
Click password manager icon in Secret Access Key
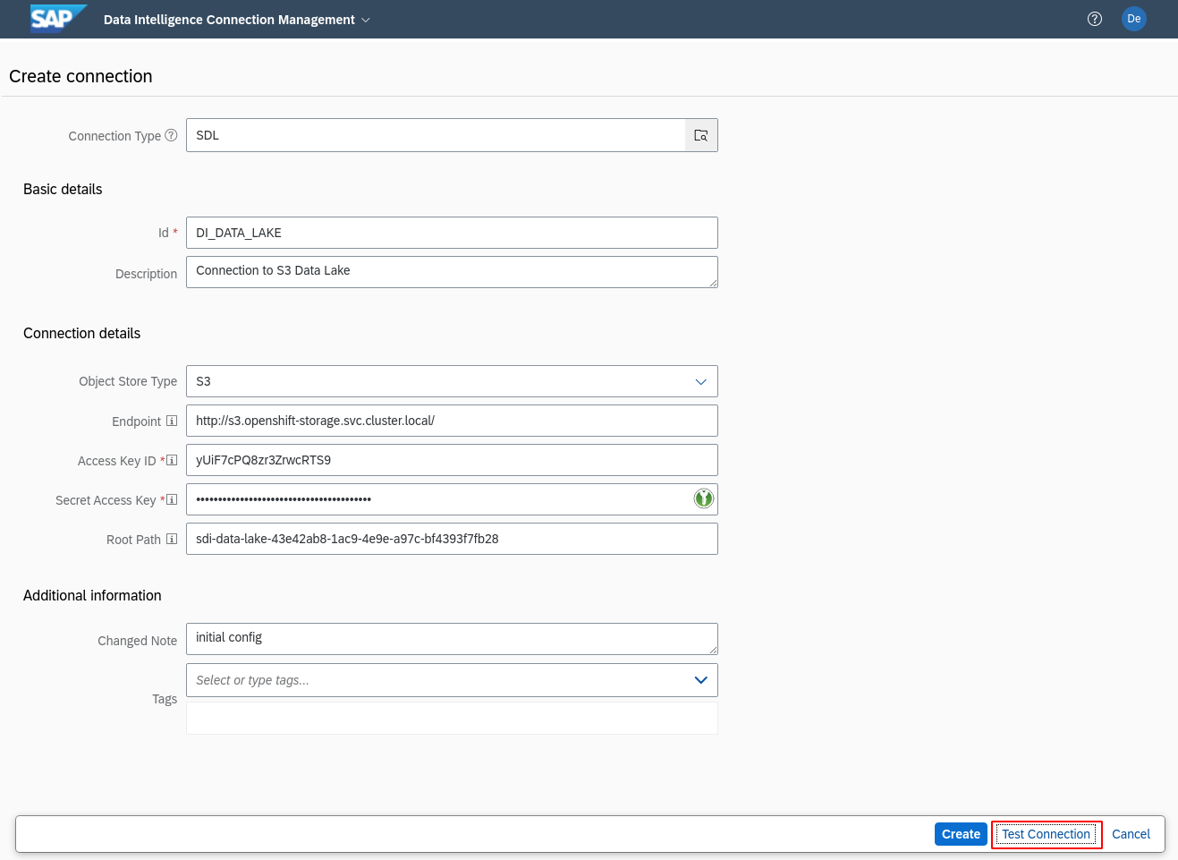(x=704, y=498)
